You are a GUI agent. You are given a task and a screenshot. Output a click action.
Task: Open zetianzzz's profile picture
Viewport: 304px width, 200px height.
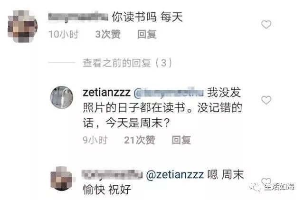[x=62, y=97]
